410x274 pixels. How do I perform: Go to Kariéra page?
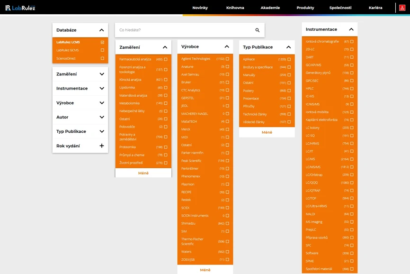pyautogui.click(x=375, y=8)
